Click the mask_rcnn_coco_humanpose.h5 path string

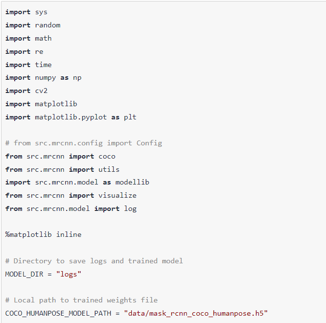[x=196, y=313]
